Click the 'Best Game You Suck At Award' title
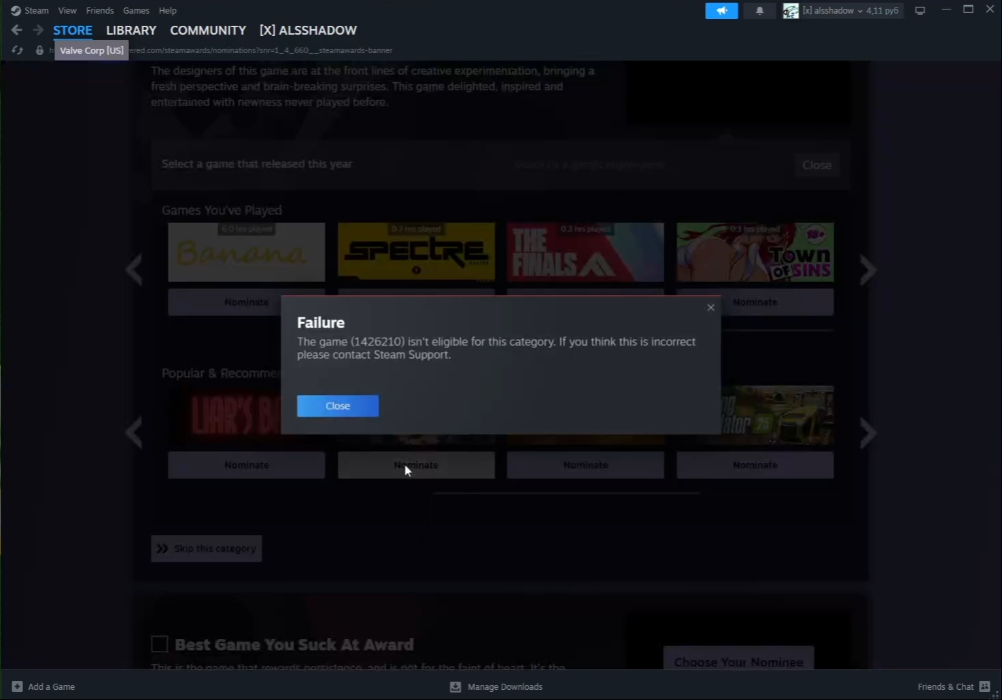This screenshot has width=1002, height=700. [294, 644]
